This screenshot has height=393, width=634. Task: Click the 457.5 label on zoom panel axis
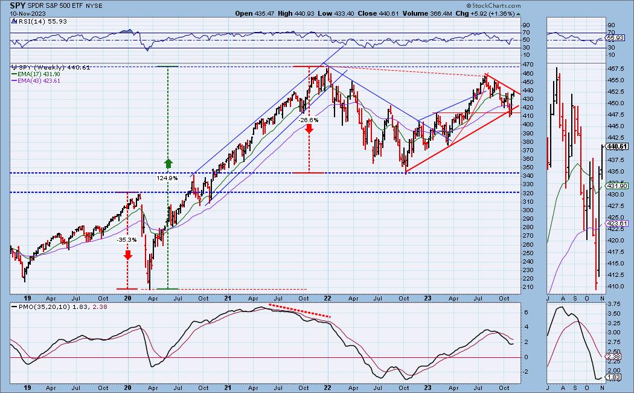(617, 70)
